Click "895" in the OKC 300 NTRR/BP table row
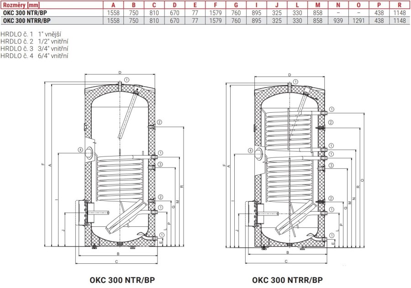 (x=256, y=21)
